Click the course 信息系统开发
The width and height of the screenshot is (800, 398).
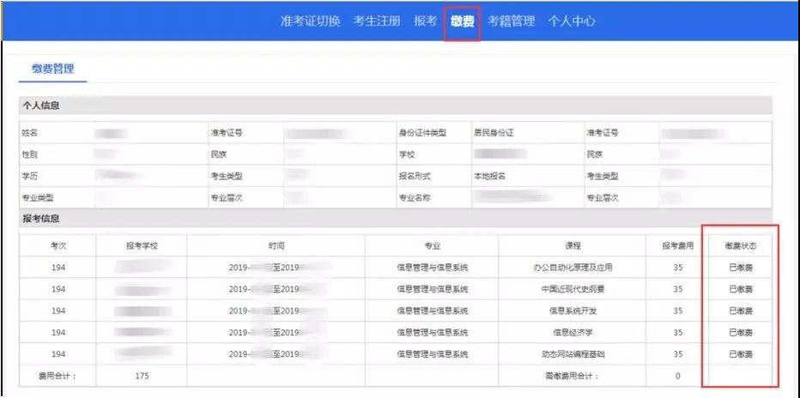click(573, 311)
